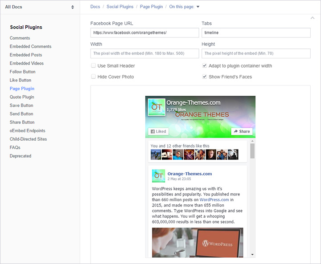Open Embedded Videos in the sidebar
321x264 pixels.
coord(27,63)
